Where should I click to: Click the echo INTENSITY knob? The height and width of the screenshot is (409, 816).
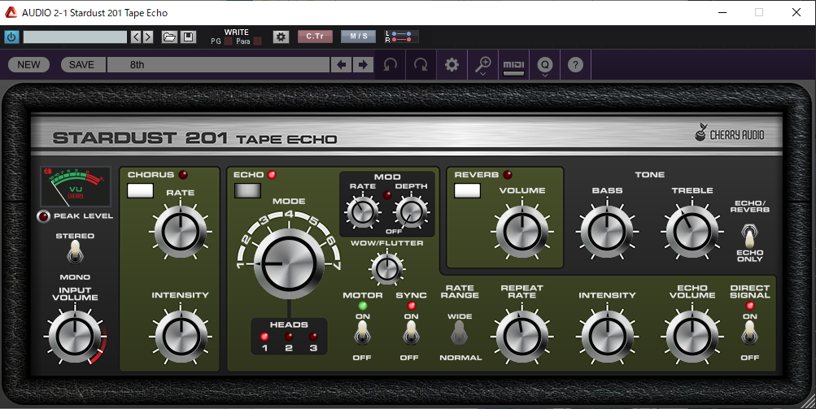point(607,336)
